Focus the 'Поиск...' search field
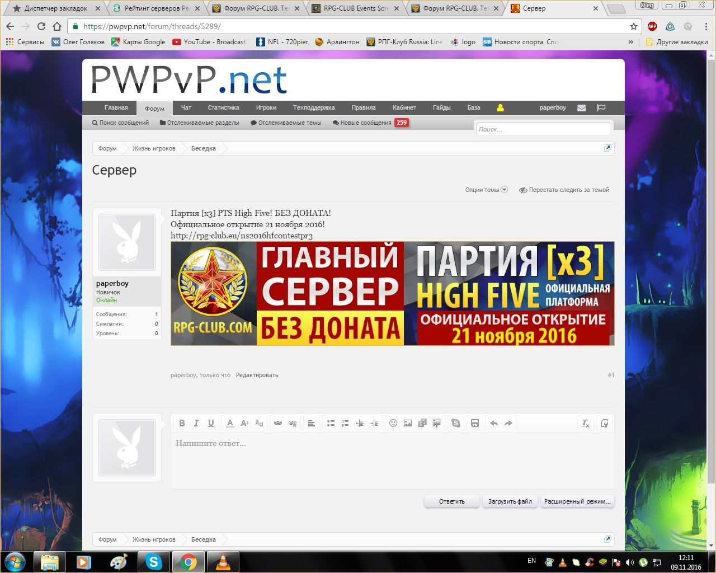 [x=543, y=129]
